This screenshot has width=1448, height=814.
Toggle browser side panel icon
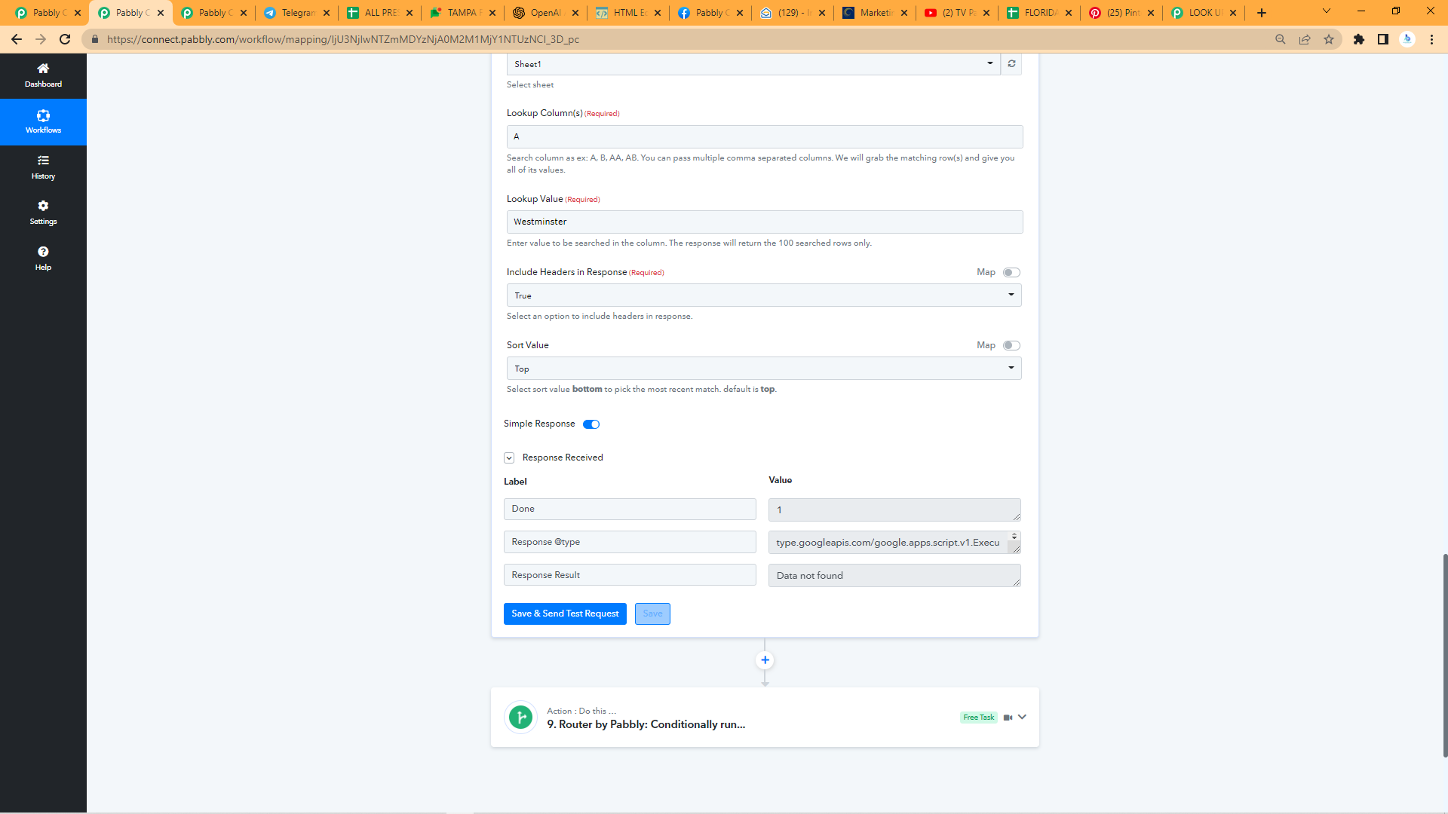[1383, 39]
